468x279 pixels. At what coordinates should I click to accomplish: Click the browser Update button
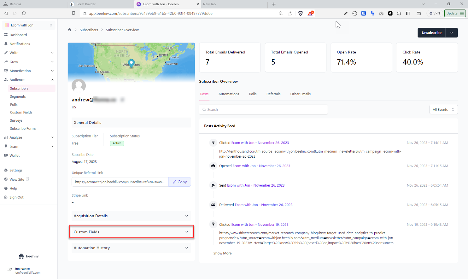click(x=455, y=13)
